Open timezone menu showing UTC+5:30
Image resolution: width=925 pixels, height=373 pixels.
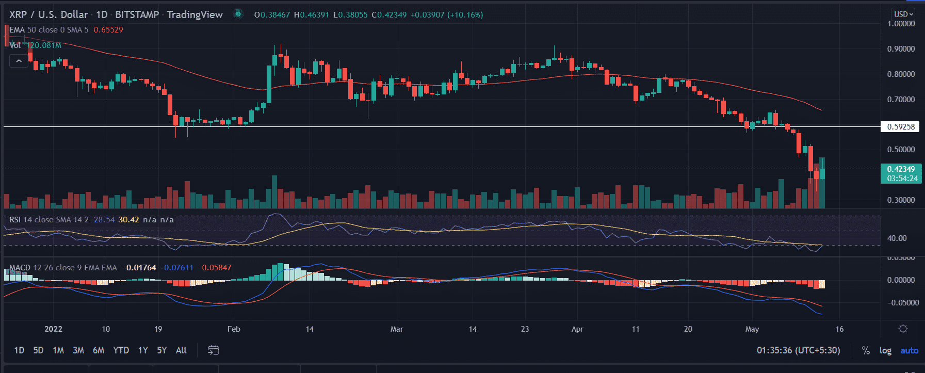[x=798, y=350]
